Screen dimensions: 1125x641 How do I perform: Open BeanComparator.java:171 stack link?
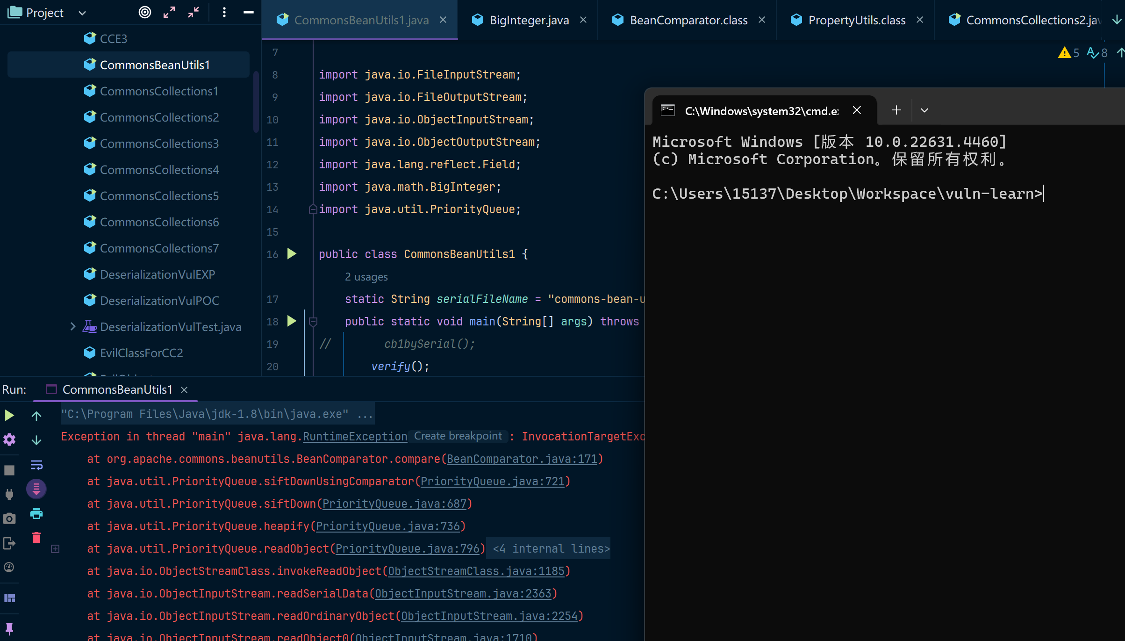(522, 459)
